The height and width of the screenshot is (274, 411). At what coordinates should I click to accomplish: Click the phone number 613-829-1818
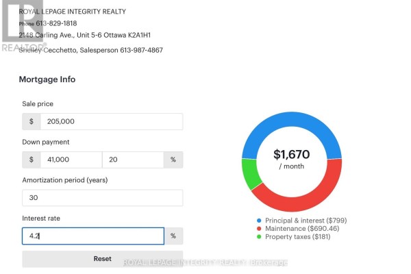56,23
